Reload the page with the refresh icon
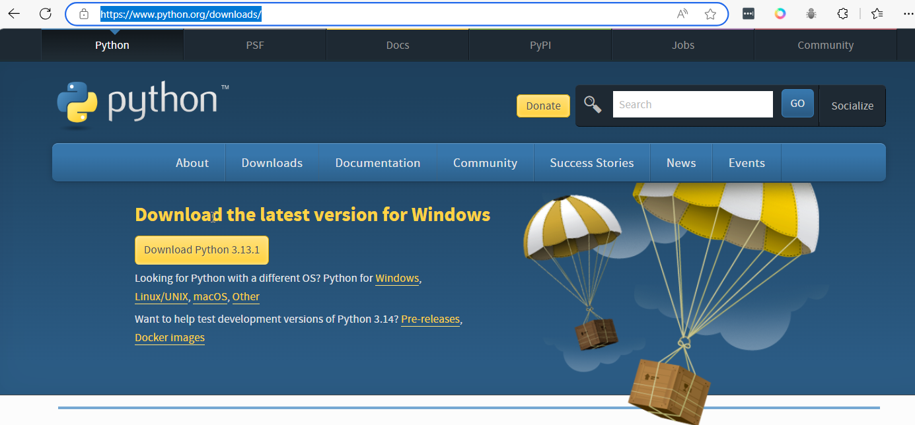 [46, 13]
